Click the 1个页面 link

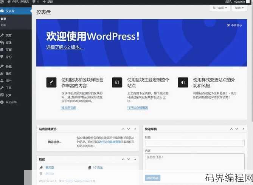coord(98,168)
